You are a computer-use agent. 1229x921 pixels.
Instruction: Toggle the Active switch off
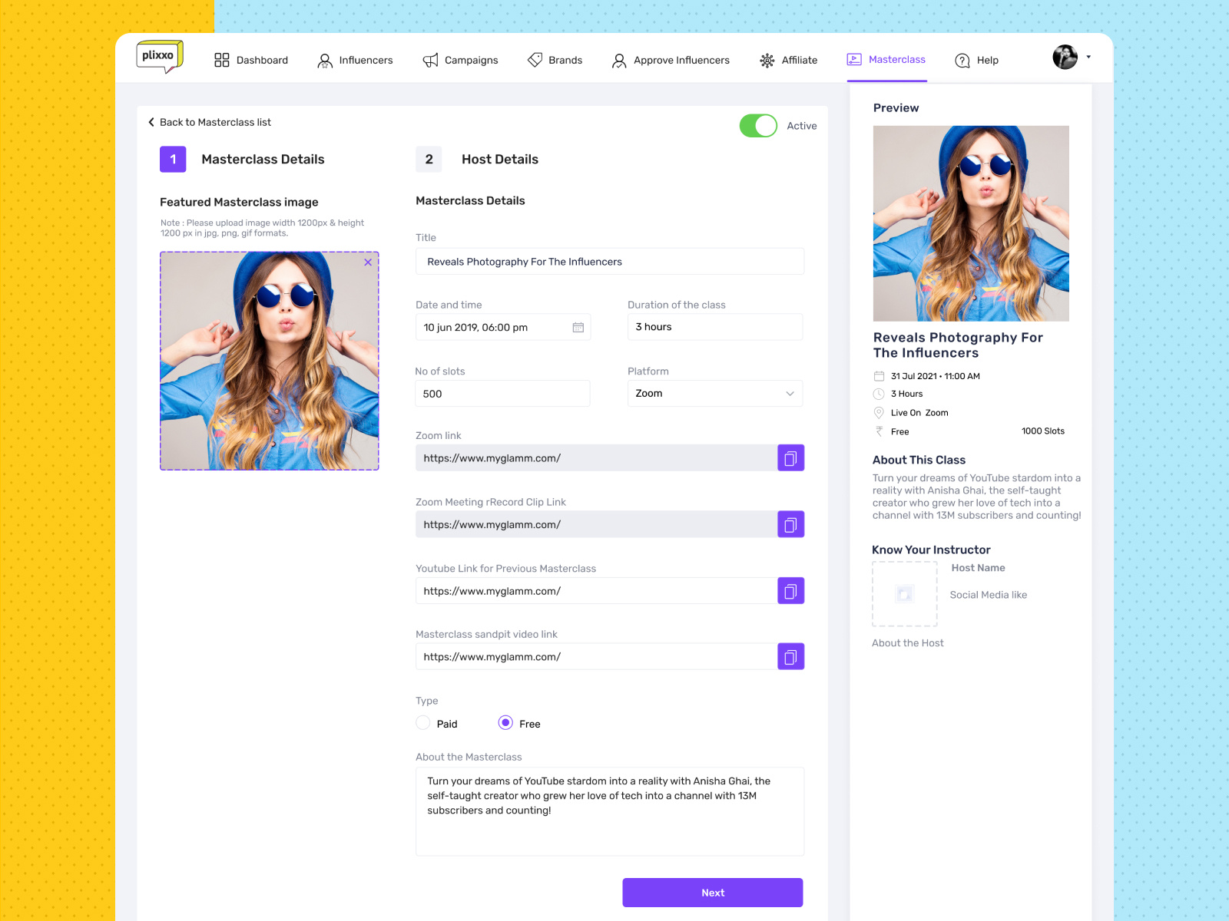(758, 125)
